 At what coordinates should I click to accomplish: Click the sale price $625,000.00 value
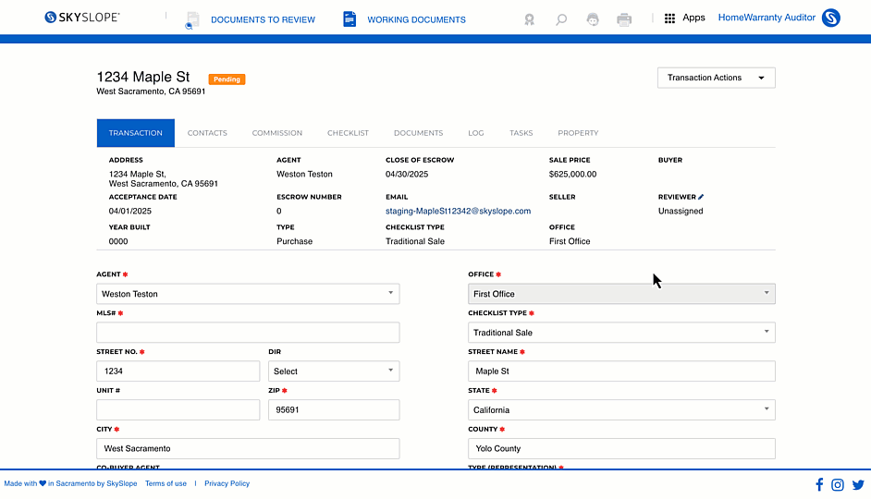coord(572,175)
